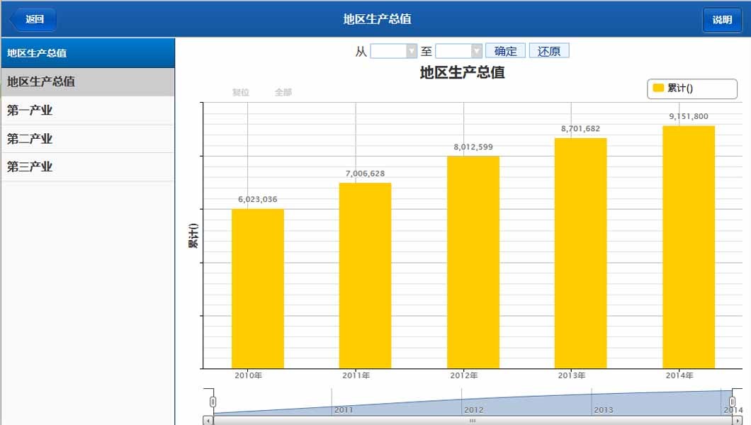Image resolution: width=751 pixels, height=425 pixels.
Task: Select 第二产业 in the sidebar
Action: [88, 139]
